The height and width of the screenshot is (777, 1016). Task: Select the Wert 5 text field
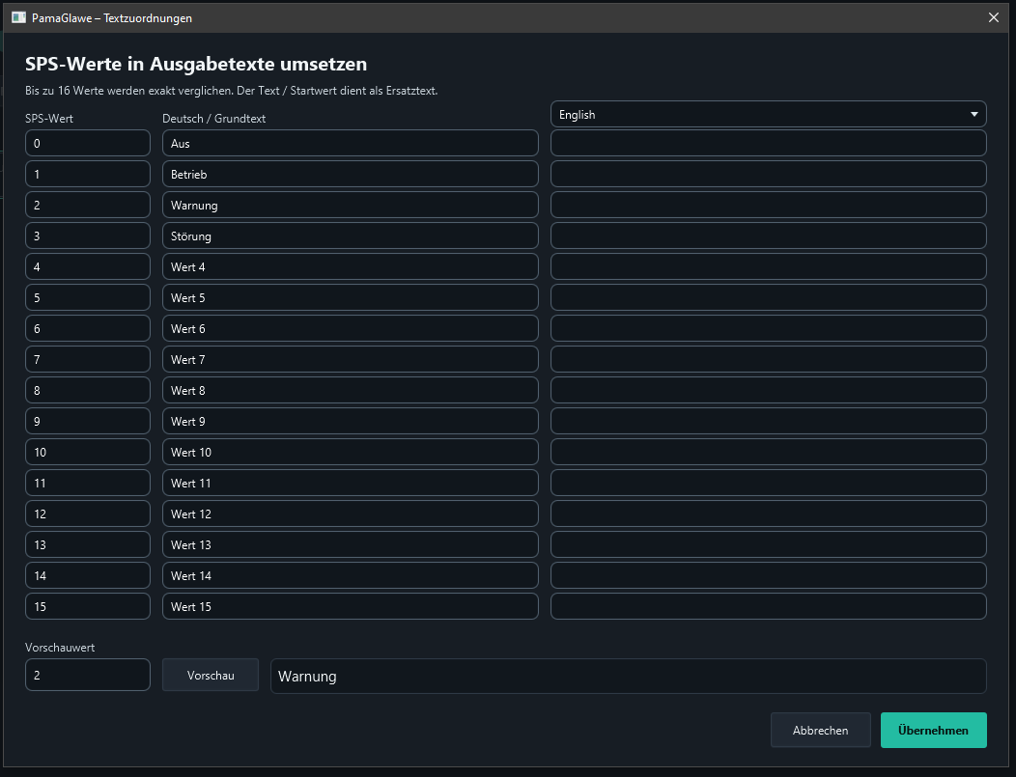(x=350, y=297)
